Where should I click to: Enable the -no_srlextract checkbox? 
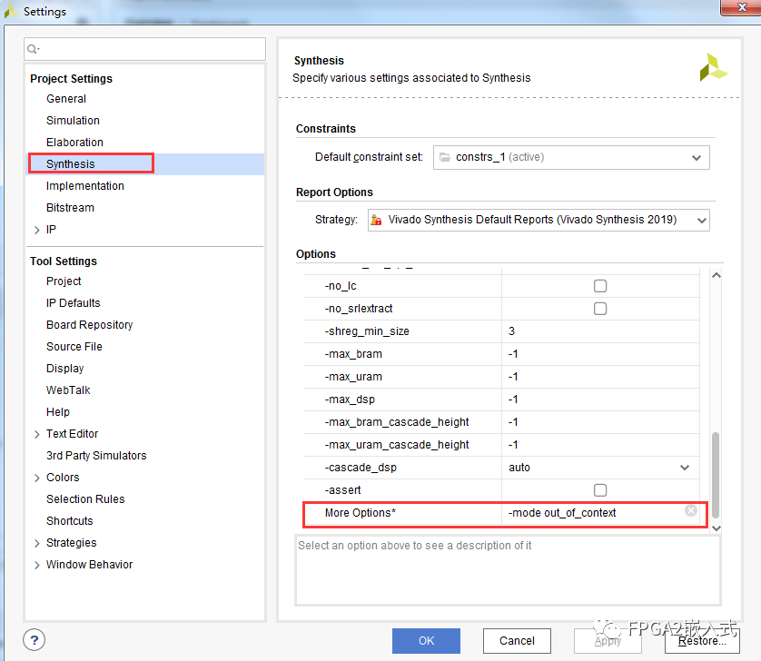click(x=600, y=309)
